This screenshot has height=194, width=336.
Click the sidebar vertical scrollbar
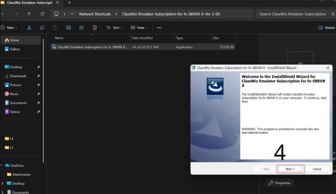pos(43,101)
